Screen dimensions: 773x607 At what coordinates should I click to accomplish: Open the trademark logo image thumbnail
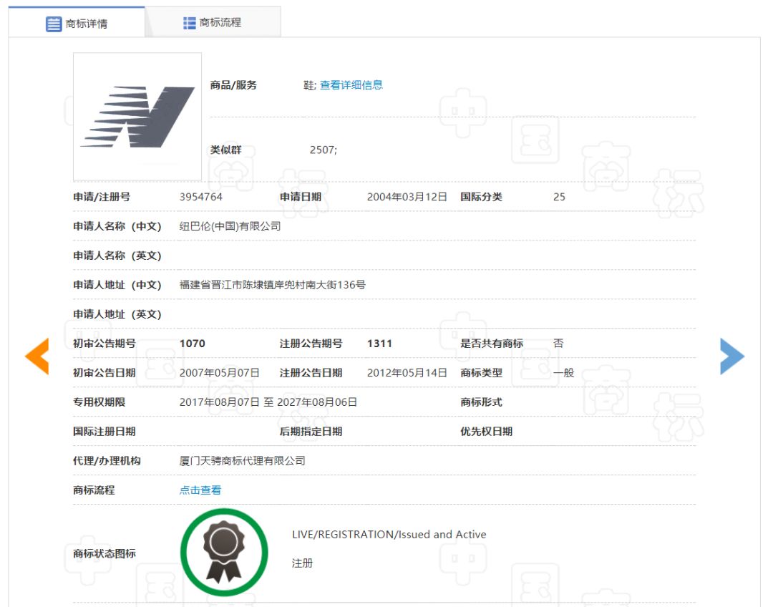click(x=137, y=117)
